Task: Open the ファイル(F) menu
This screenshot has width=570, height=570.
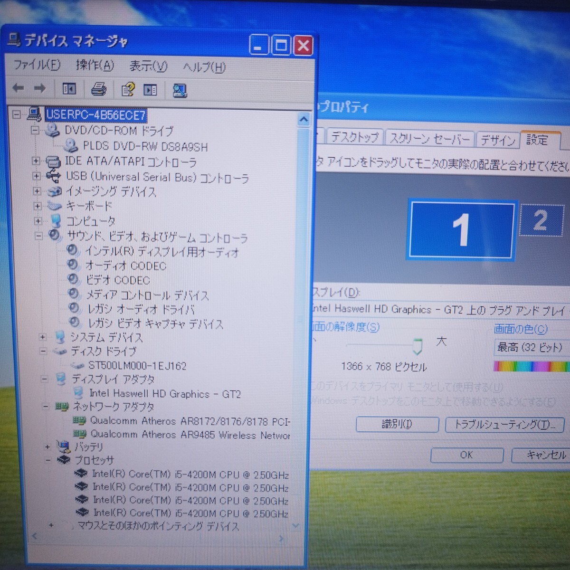Action: pos(37,64)
